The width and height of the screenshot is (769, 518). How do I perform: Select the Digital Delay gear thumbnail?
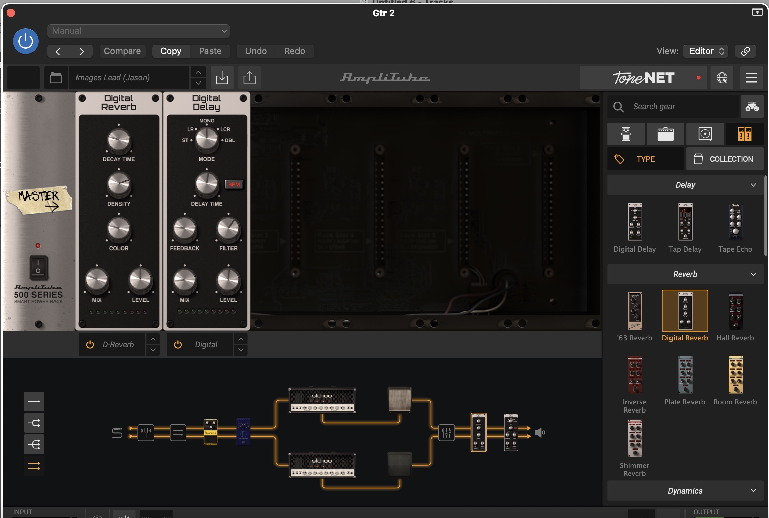(x=635, y=222)
